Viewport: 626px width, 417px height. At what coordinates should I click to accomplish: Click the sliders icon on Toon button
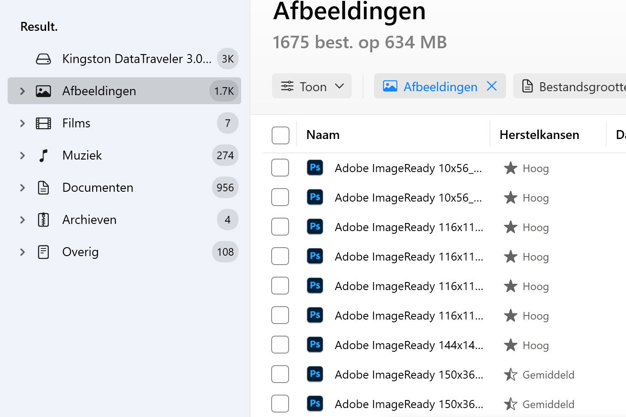click(287, 86)
